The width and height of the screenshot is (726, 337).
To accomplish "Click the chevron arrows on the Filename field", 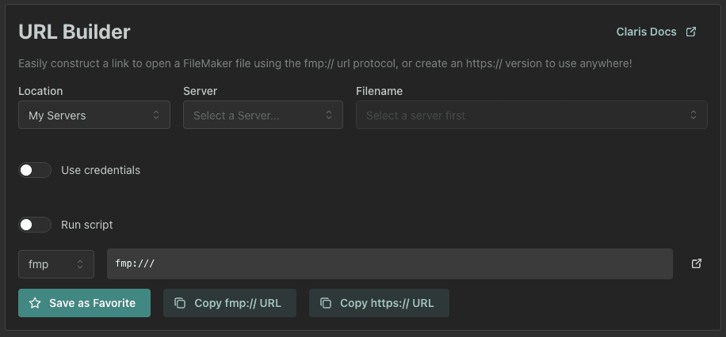I will [693, 115].
